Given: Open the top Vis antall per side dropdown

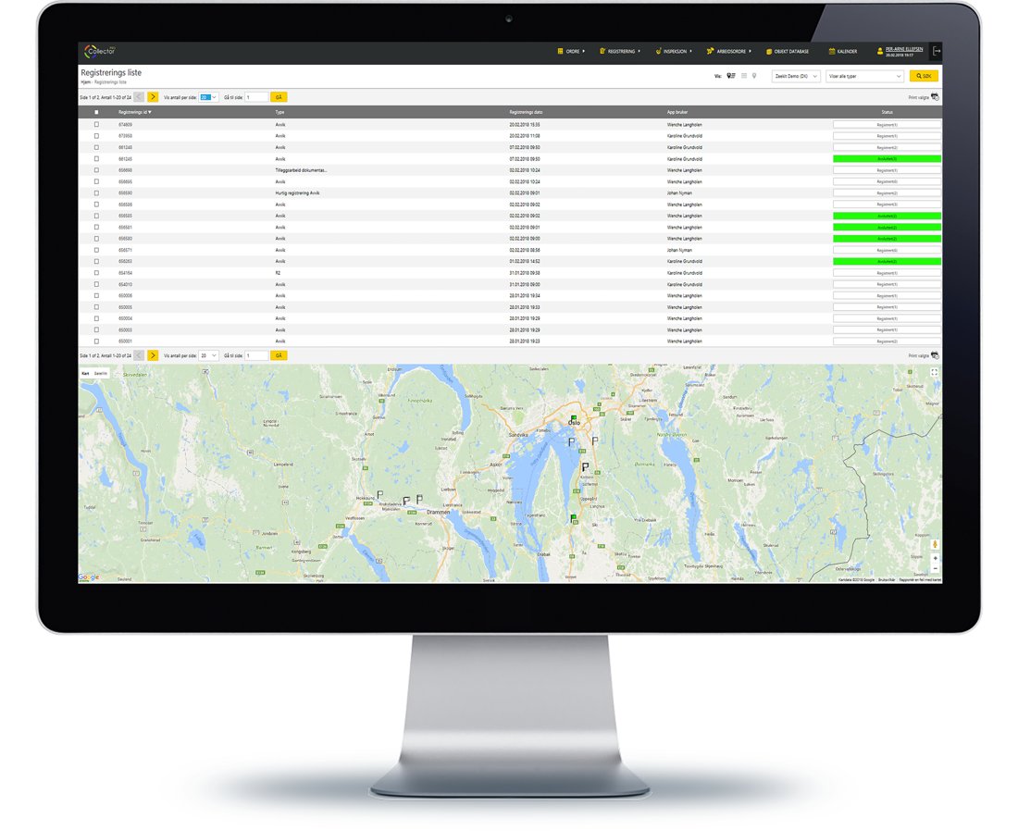Looking at the screenshot, I should click(x=209, y=96).
